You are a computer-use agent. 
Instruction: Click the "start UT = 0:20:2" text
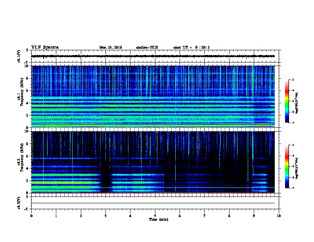pyautogui.click(x=191, y=47)
